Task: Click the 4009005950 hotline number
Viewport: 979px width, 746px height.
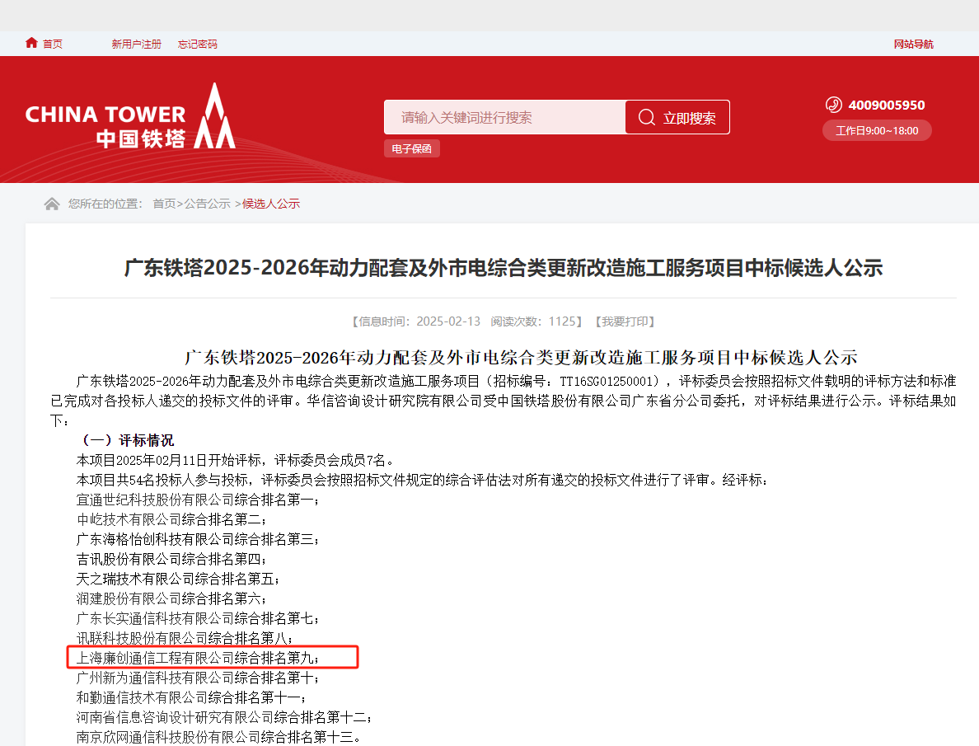Action: click(886, 106)
